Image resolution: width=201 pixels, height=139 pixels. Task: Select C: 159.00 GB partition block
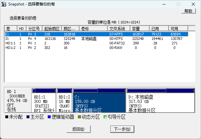pos(99,103)
